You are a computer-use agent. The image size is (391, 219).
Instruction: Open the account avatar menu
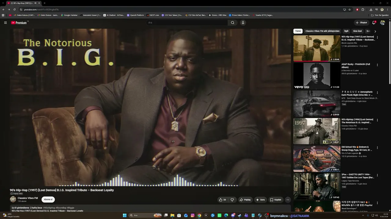(x=382, y=23)
